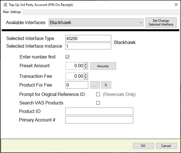Viewport: 181px width, 153px height.
Task: Browse for Product For Fee with ellipsis button
Action: coord(94,85)
